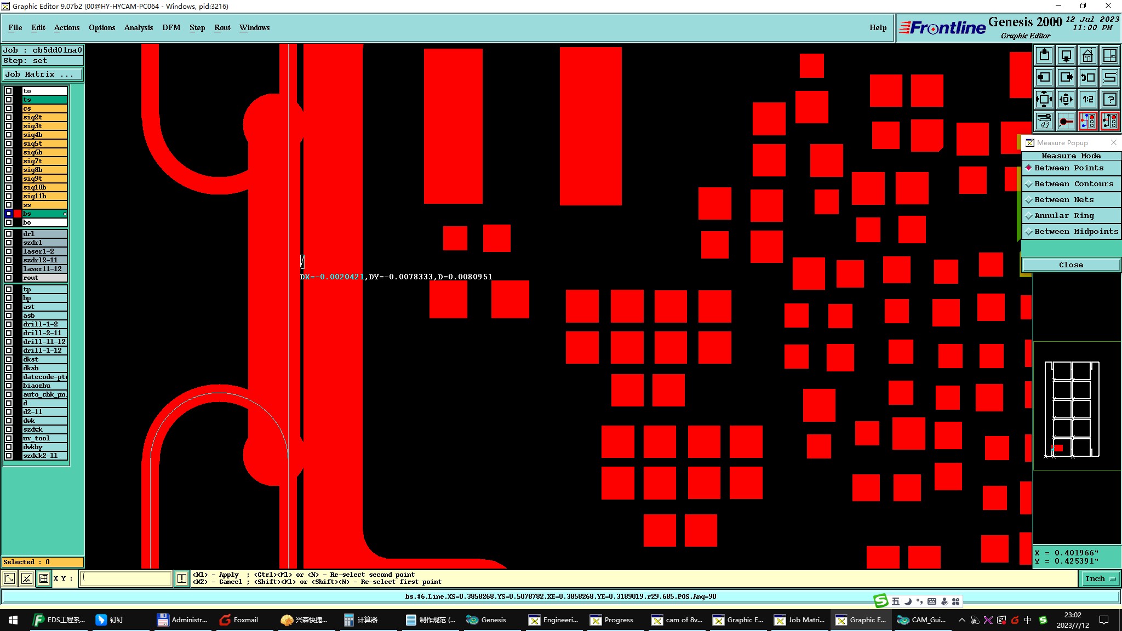Click the question mark help icon

pos(1109,99)
